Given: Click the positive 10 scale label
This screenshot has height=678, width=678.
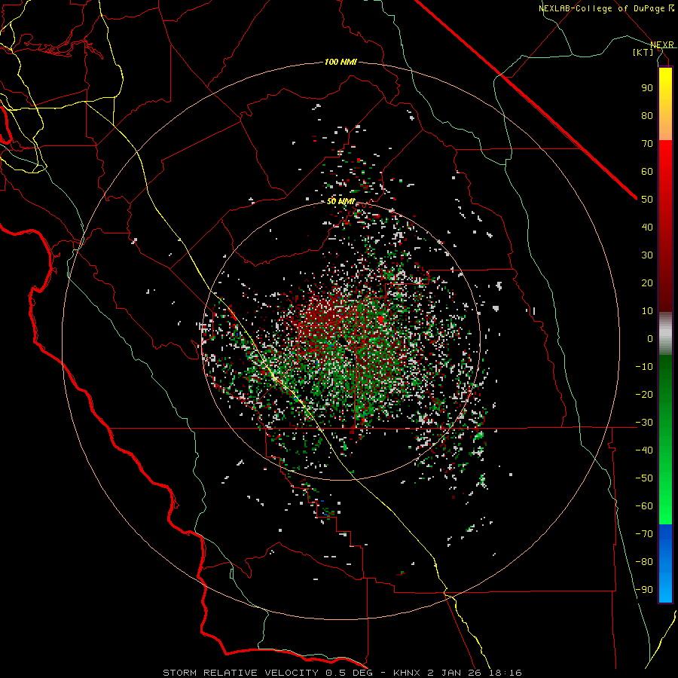Looking at the screenshot, I should coord(647,311).
